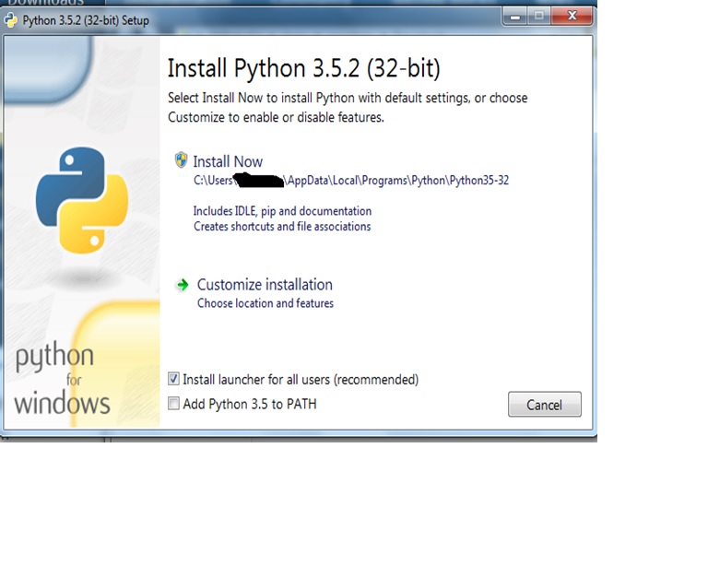Click the "Install launcher for all users" label text
Screen dimensions: 708x566
point(300,380)
